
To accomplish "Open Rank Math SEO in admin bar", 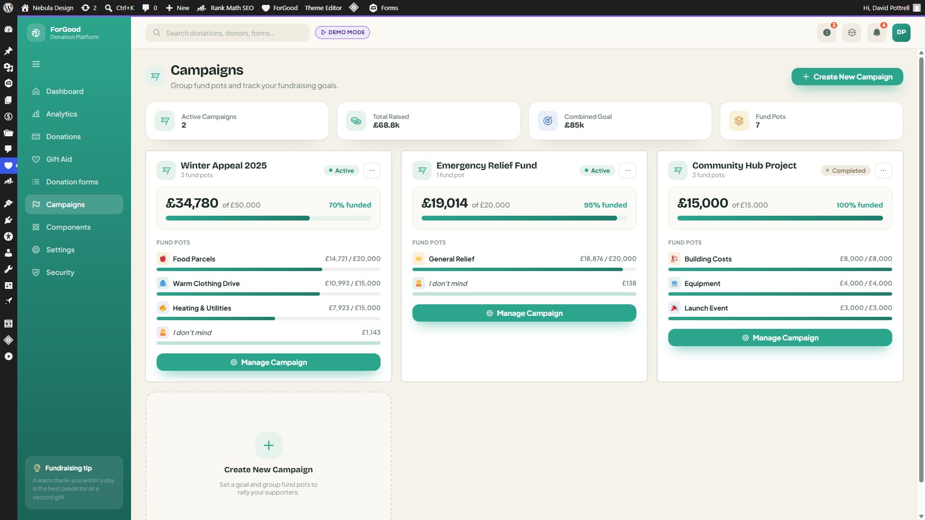I will pos(225,8).
